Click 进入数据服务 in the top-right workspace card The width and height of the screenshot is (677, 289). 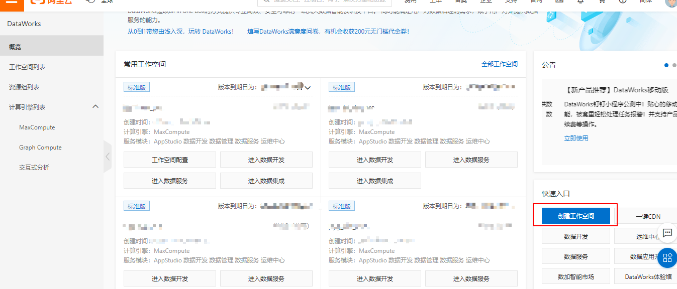(x=471, y=160)
